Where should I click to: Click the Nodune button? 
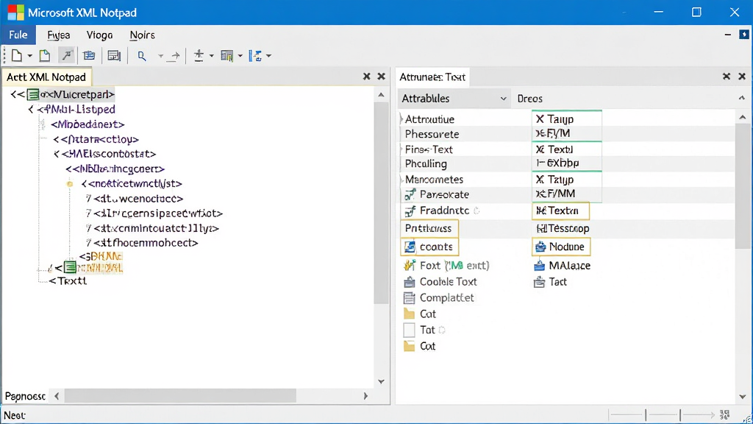pos(561,247)
